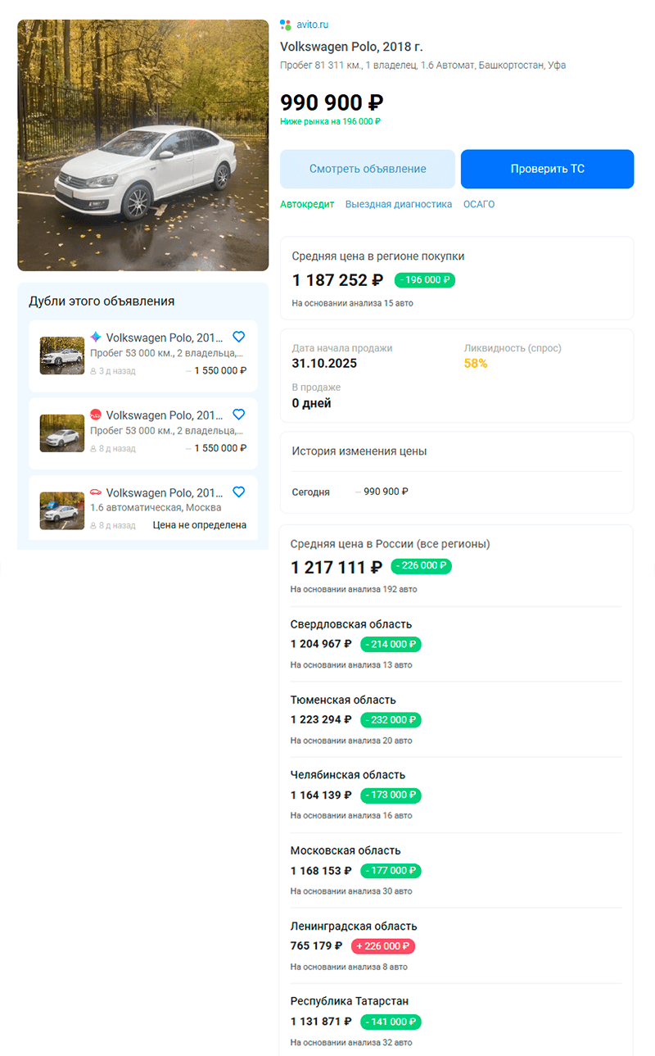Open the Автокредит link
Screen dimensions: 655x1056
click(305, 203)
